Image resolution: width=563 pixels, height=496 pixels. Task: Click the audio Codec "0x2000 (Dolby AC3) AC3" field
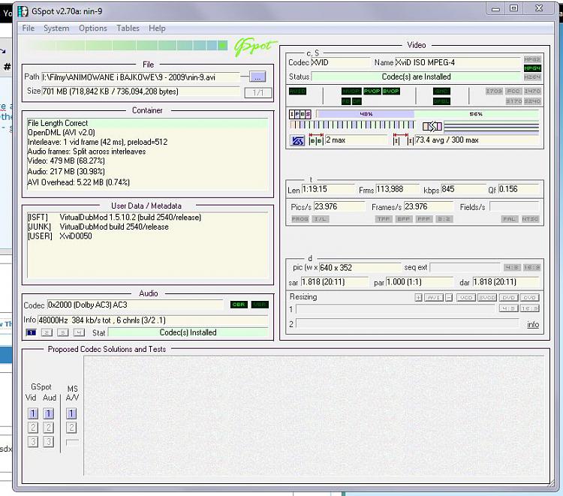pyautogui.click(x=135, y=305)
